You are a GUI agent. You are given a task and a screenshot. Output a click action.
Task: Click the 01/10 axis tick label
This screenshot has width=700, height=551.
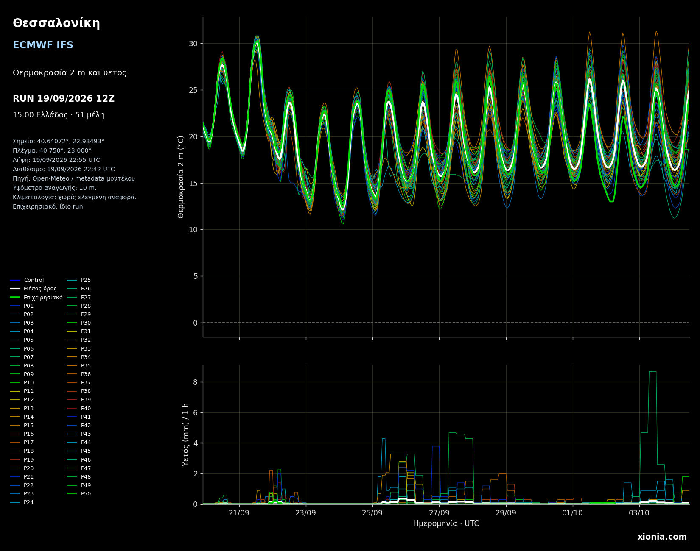pyautogui.click(x=572, y=512)
